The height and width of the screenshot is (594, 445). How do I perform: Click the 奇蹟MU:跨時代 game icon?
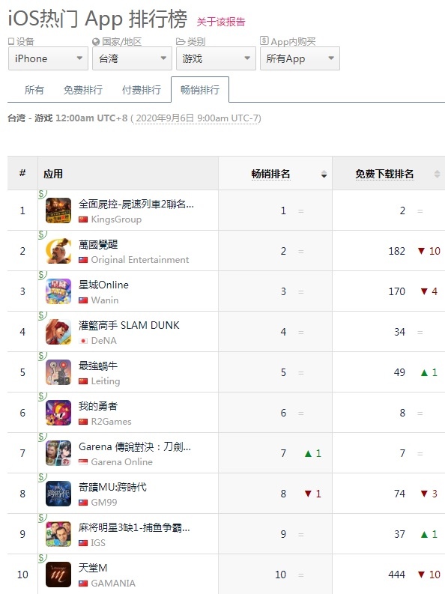[x=58, y=494]
